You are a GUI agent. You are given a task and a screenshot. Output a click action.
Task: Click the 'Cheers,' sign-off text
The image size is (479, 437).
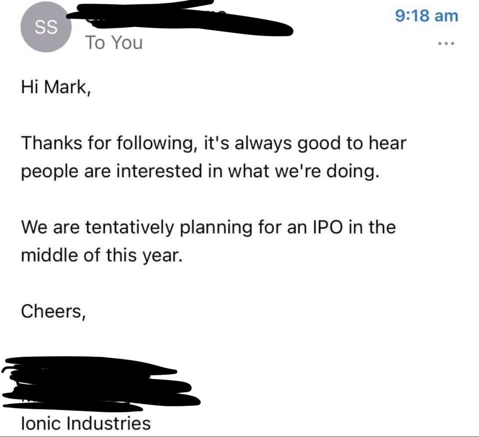coord(53,311)
